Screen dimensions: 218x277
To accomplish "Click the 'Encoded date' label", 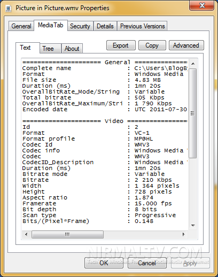I will 45,110.
